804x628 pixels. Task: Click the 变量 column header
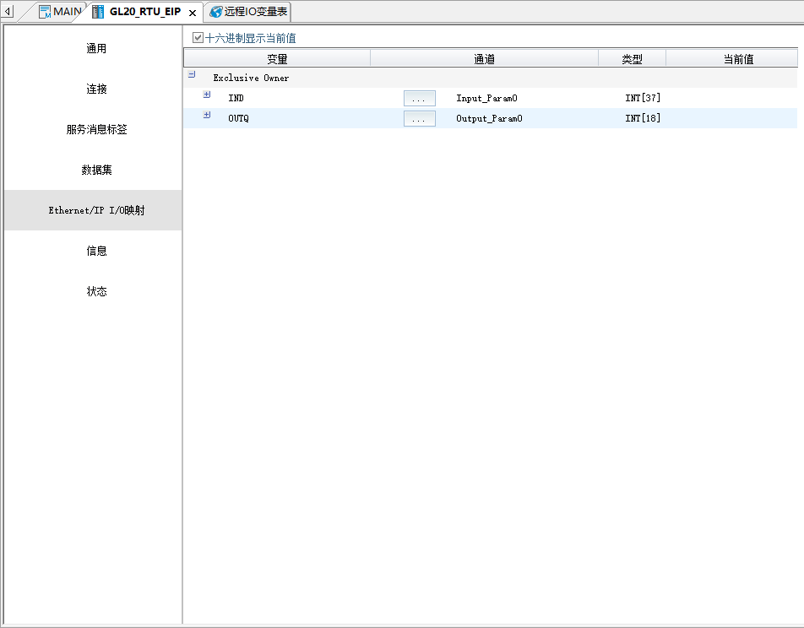(277, 59)
